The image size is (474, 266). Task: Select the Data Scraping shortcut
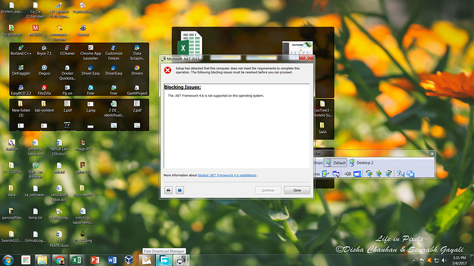(137, 53)
